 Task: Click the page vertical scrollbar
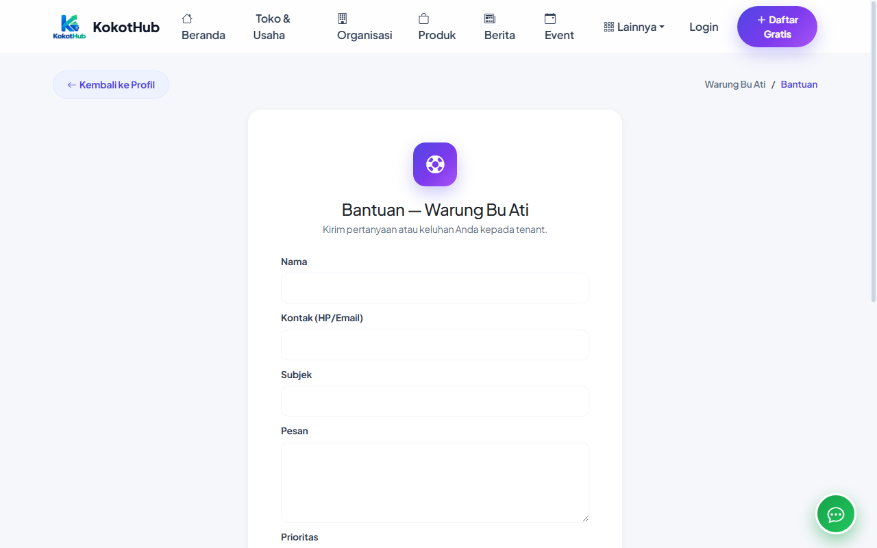[x=874, y=151]
